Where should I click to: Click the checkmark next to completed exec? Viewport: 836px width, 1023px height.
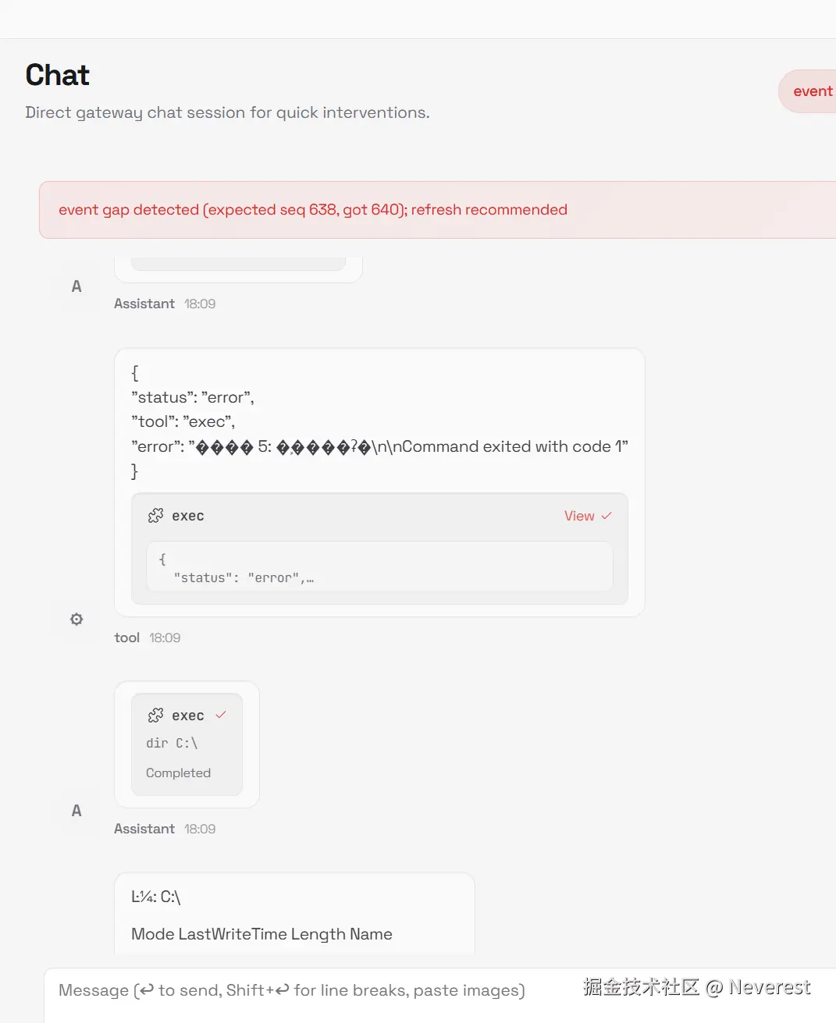click(221, 715)
